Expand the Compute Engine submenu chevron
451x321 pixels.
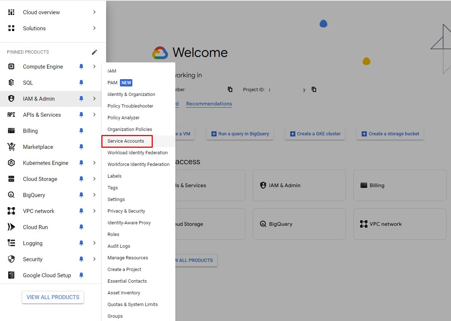coord(94,66)
